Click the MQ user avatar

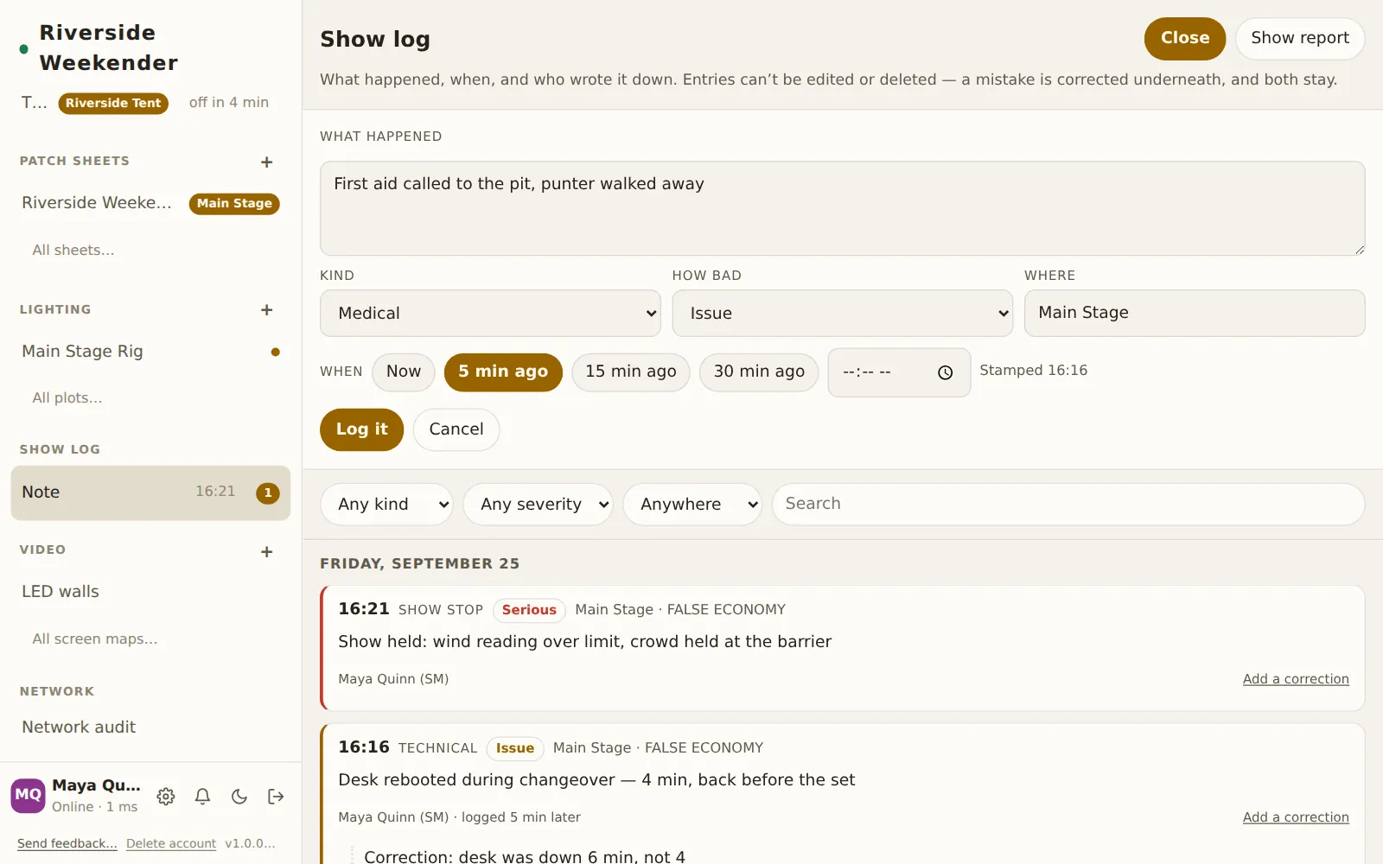click(x=28, y=796)
